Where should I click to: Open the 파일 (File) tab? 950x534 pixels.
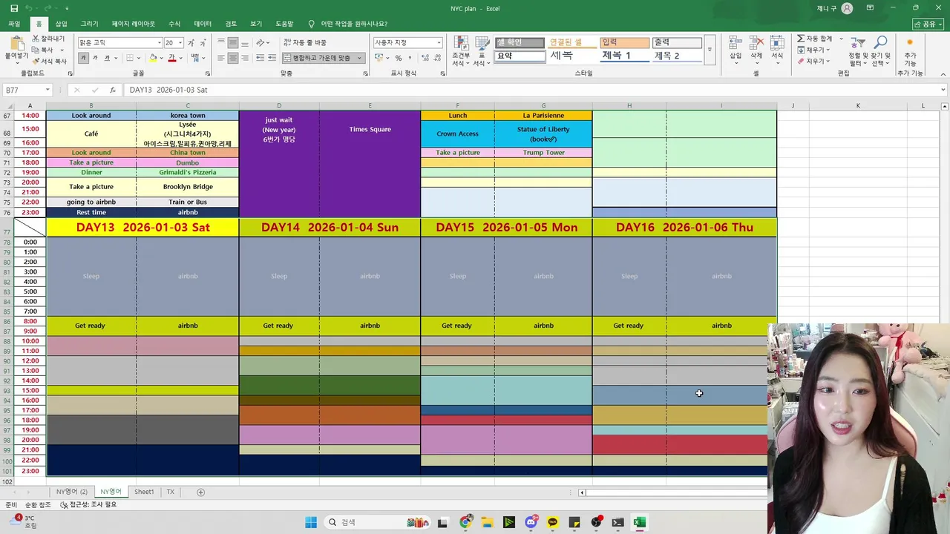14,24
